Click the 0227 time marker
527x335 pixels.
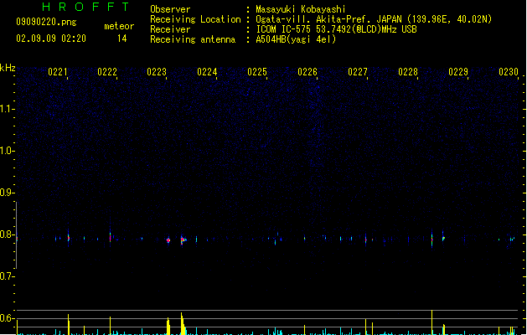(358, 72)
